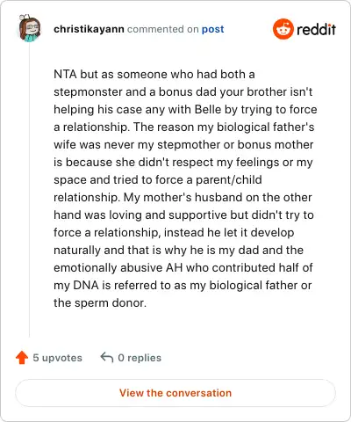Click the orange upvote arrow icon
Image resolution: width=351 pixels, height=422 pixels.
pos(22,358)
